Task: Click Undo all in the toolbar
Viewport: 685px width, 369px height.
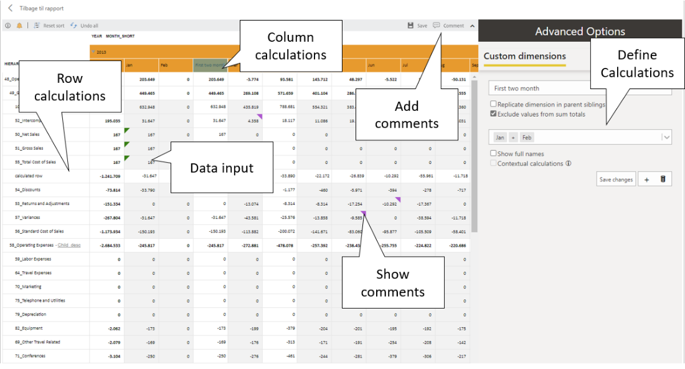Action: point(84,26)
